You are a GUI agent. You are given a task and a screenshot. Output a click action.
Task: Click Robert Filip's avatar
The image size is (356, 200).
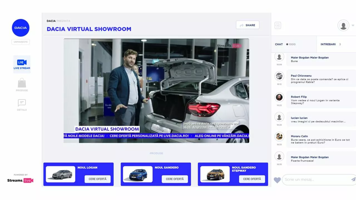point(279,97)
